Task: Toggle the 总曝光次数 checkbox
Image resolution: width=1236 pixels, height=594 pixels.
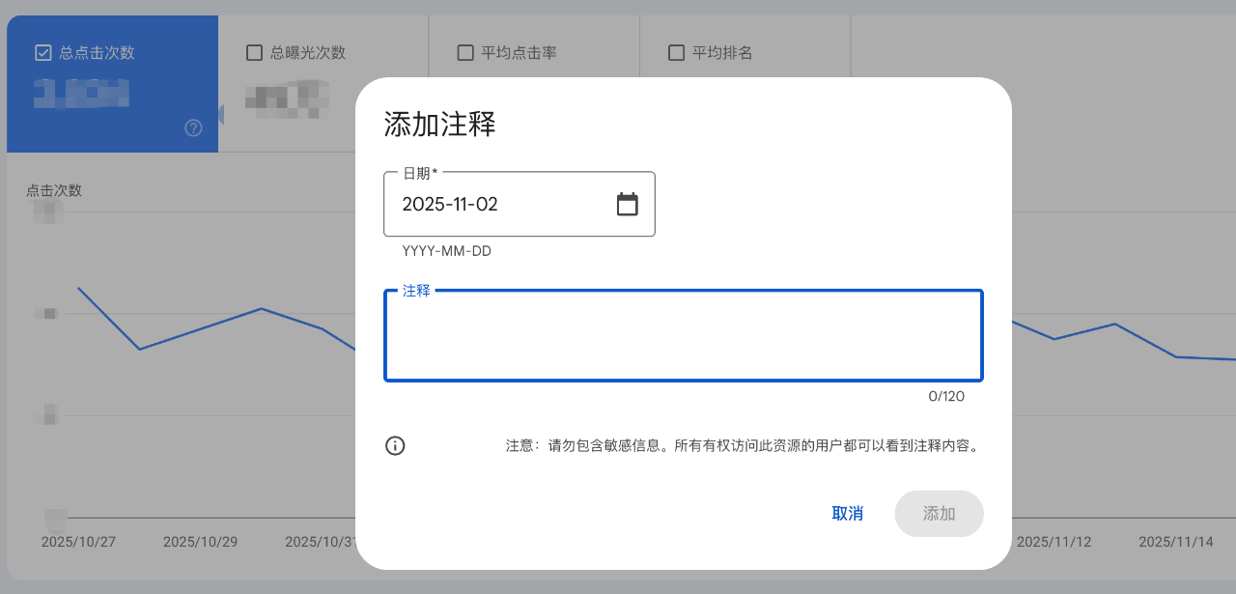Action: [x=254, y=52]
